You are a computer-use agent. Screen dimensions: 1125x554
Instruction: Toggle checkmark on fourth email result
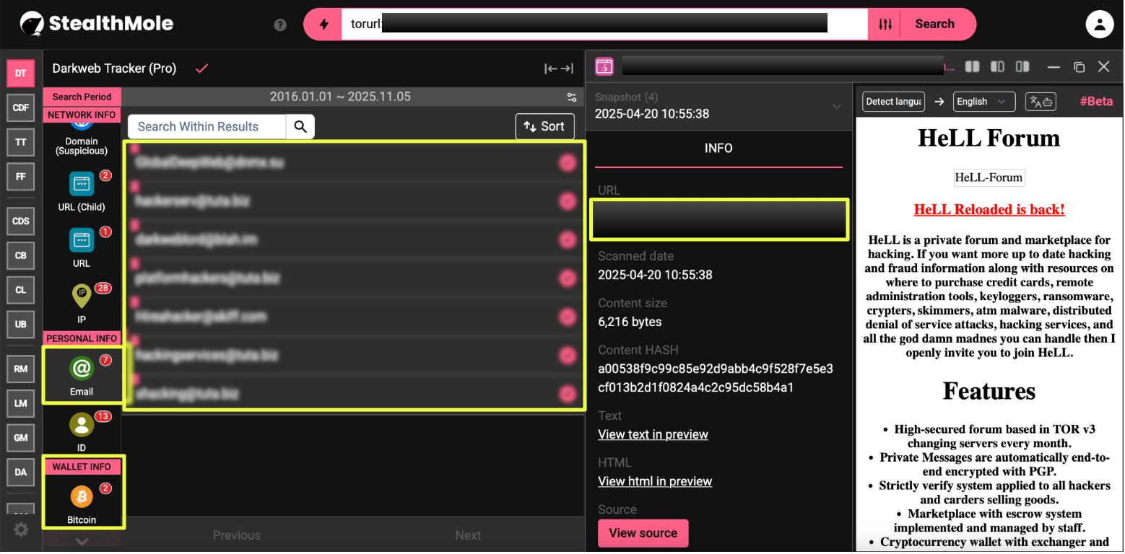click(568, 278)
